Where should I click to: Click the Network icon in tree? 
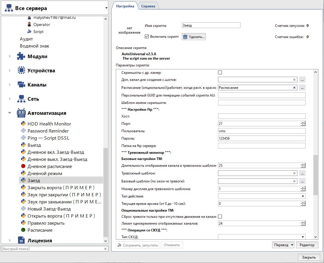tap(21, 99)
